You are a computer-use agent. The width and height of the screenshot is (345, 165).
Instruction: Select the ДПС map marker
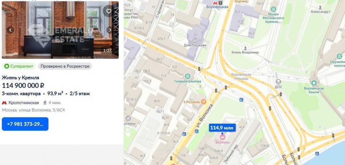[278, 82]
